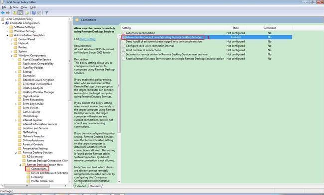Viewport: 324px width, 195px height.
Task: Expand the Windows Settings node
Action: [x=7, y=31]
